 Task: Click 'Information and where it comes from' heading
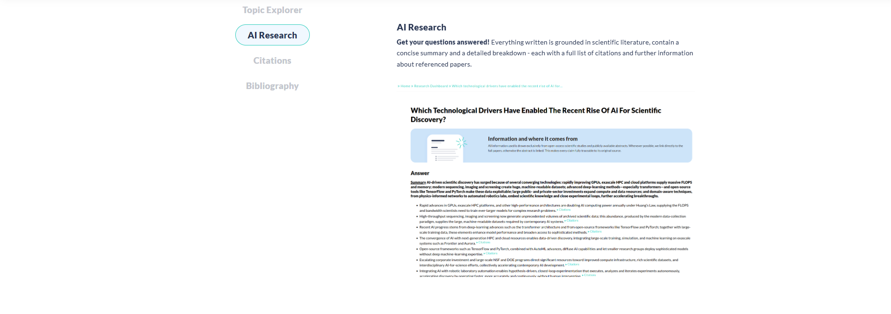click(x=532, y=139)
